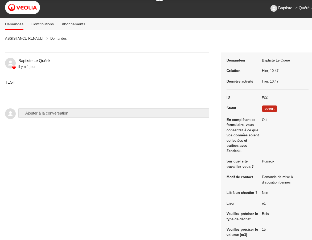The image size is (312, 240).
Task: Switch to the Demandes tab
Action: pyautogui.click(x=14, y=24)
